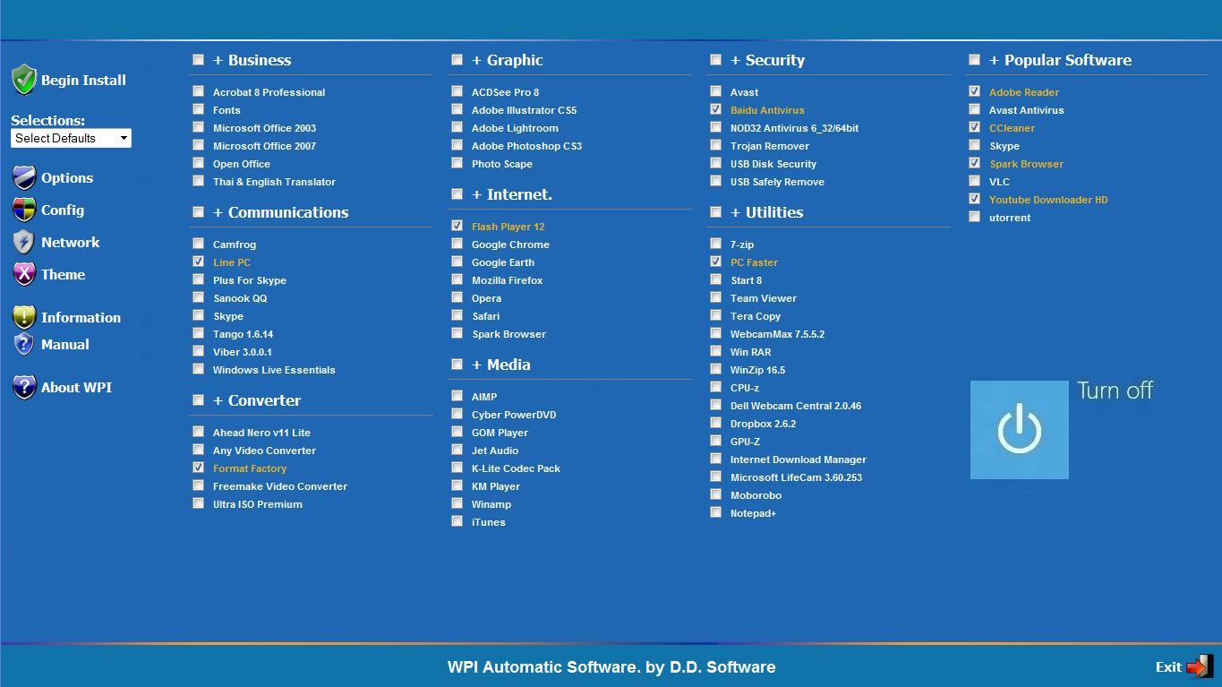Enable the VLC checkbox
The image size is (1222, 687).
975,181
